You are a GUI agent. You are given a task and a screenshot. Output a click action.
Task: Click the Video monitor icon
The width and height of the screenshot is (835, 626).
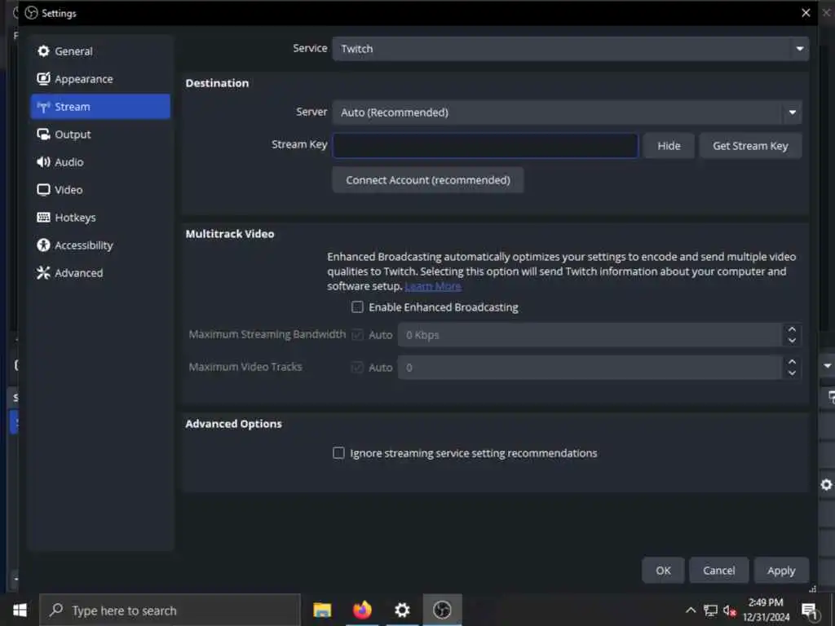pos(43,189)
